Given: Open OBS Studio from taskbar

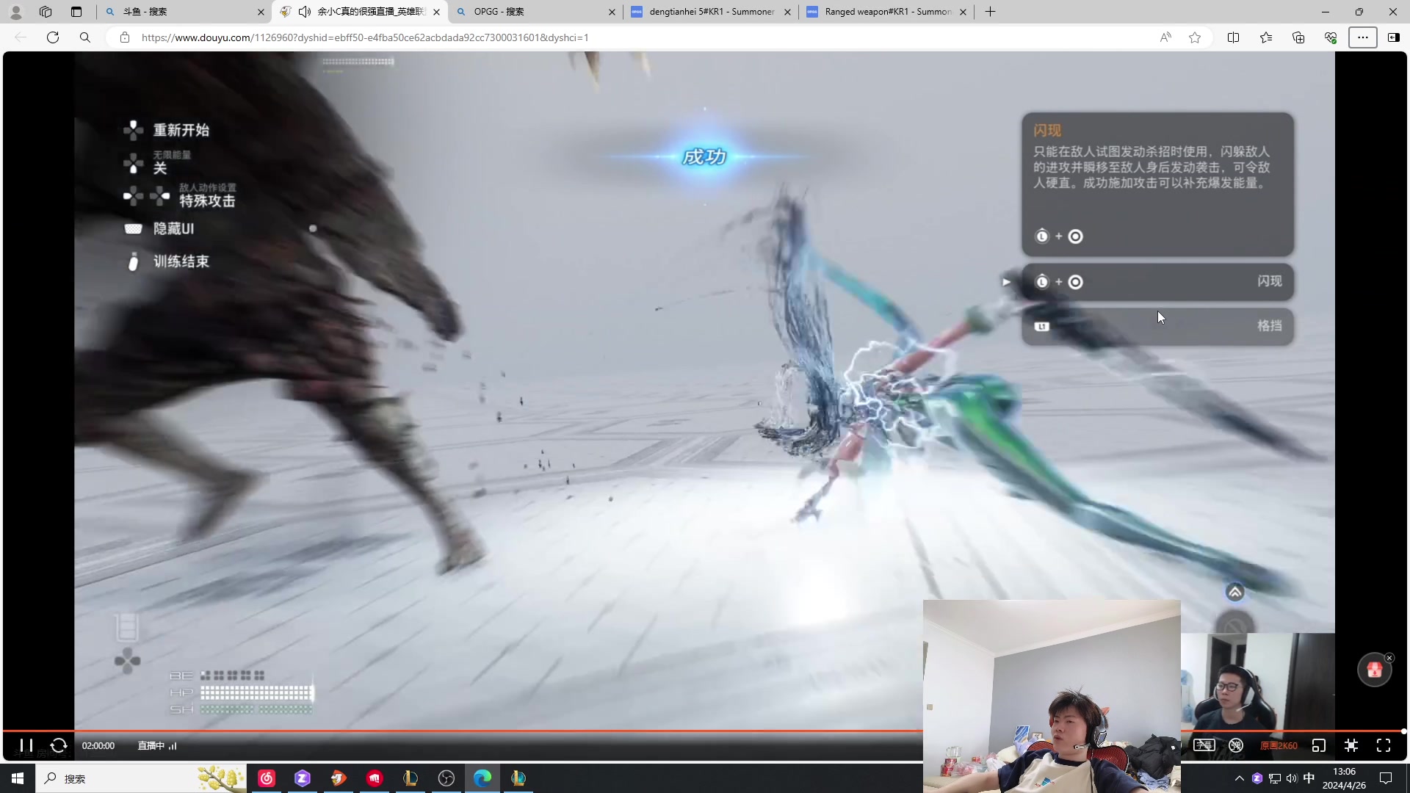Looking at the screenshot, I should coord(446,778).
